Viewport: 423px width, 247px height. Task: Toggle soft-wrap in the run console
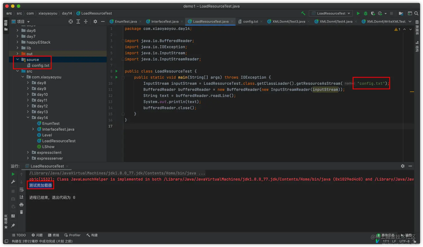(x=21, y=190)
